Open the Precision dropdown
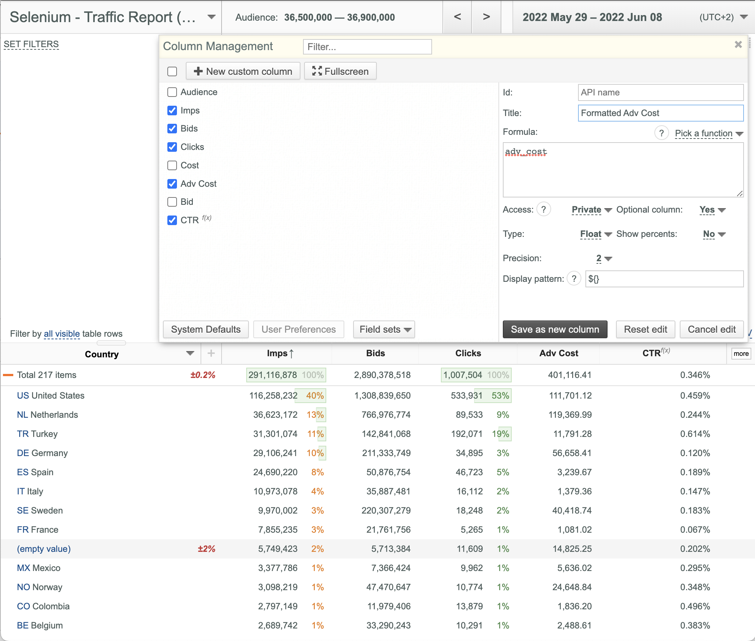The width and height of the screenshot is (755, 641). point(604,258)
